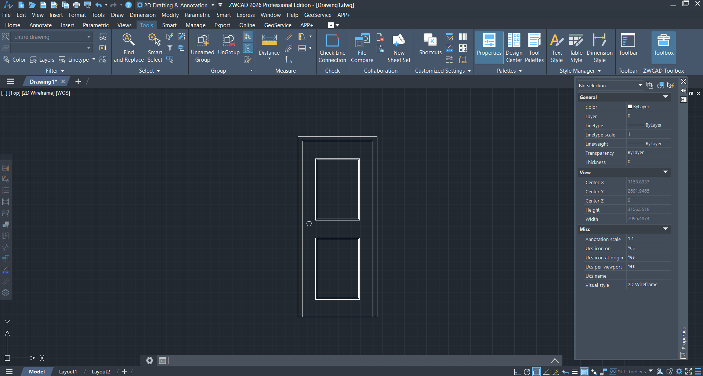703x376 pixels.
Task: Toggle grid display in the status bar
Action: 584,372
